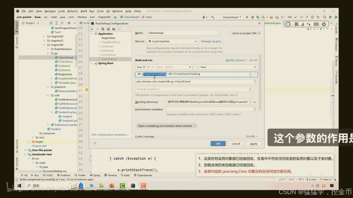The width and height of the screenshot is (353, 198).
Task: Open help question mark in dialog
Action: (x=95, y=144)
